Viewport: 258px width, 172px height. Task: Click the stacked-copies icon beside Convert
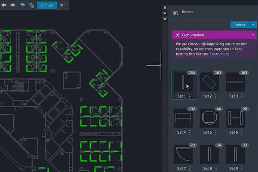point(32,5)
